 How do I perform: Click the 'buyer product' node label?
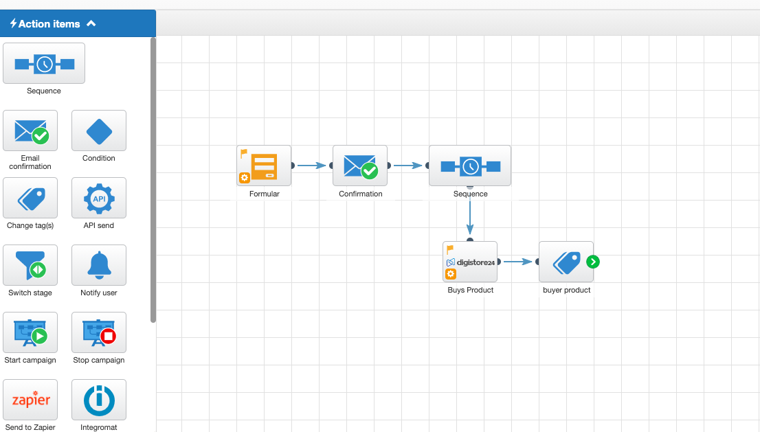tap(567, 290)
